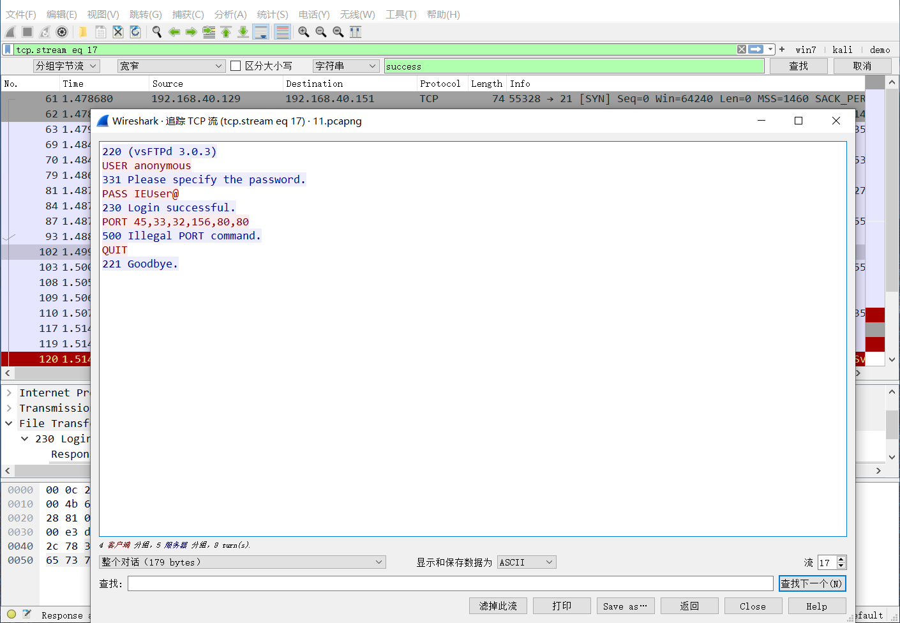This screenshot has width=900, height=623.
Task: Click the 滤掉此流 filter out stream button
Action: (499, 606)
